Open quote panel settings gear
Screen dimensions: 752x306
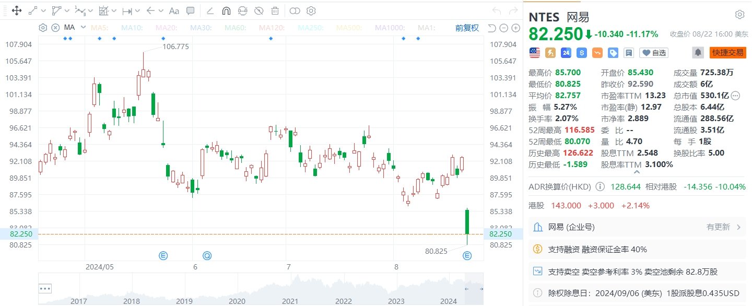[739, 14]
